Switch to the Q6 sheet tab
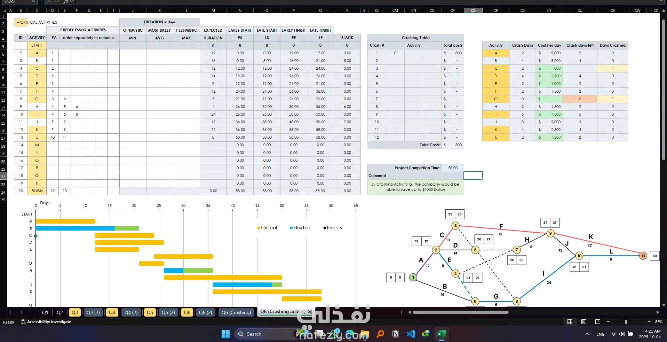The width and height of the screenshot is (667, 342). (x=187, y=312)
